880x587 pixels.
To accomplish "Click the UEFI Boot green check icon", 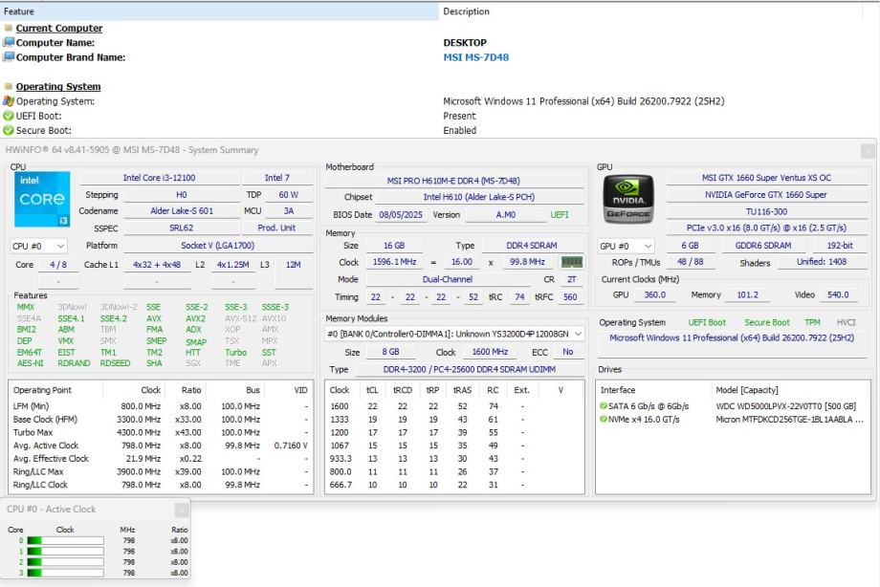I will pyautogui.click(x=9, y=116).
